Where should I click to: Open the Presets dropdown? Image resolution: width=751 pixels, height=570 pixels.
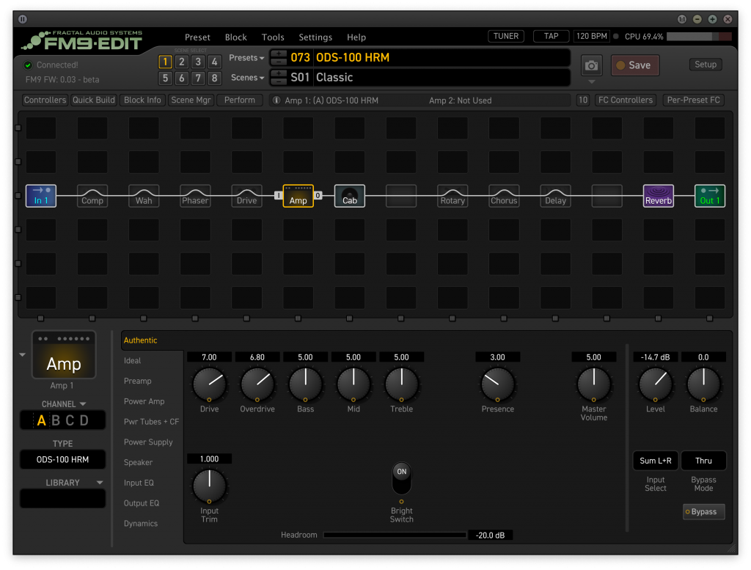[246, 58]
